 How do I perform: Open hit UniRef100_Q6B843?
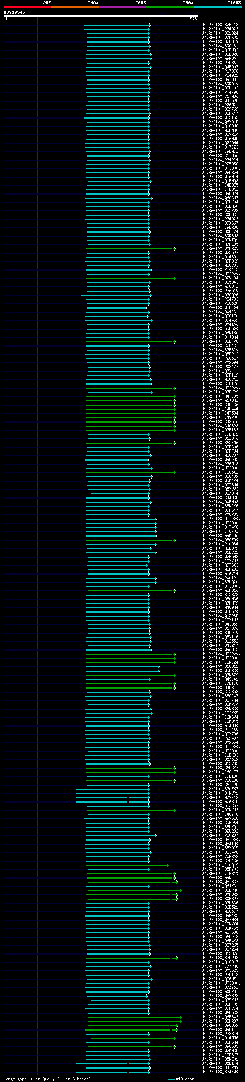pos(219,1017)
